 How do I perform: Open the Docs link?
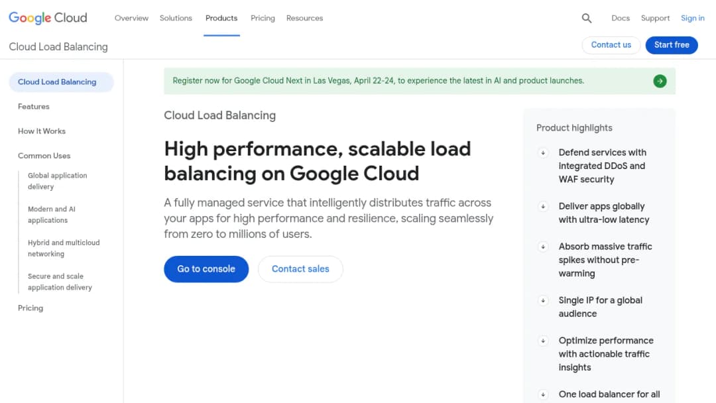(620, 19)
